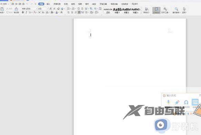Click the omega symbol icon in input panel
The height and width of the screenshot is (135, 201).
click(x=186, y=102)
